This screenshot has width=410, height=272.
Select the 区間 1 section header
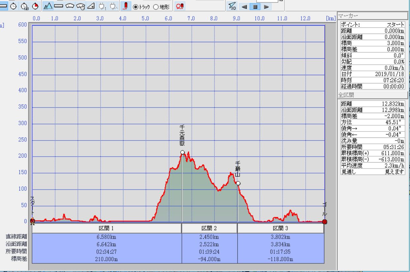point(107,228)
